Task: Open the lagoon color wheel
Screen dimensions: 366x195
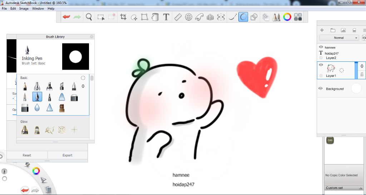Action: point(36,171)
